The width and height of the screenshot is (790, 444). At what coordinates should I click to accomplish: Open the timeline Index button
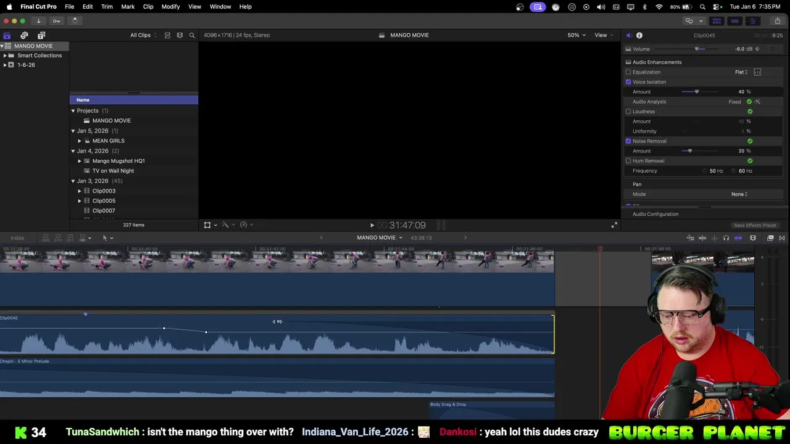click(x=17, y=238)
